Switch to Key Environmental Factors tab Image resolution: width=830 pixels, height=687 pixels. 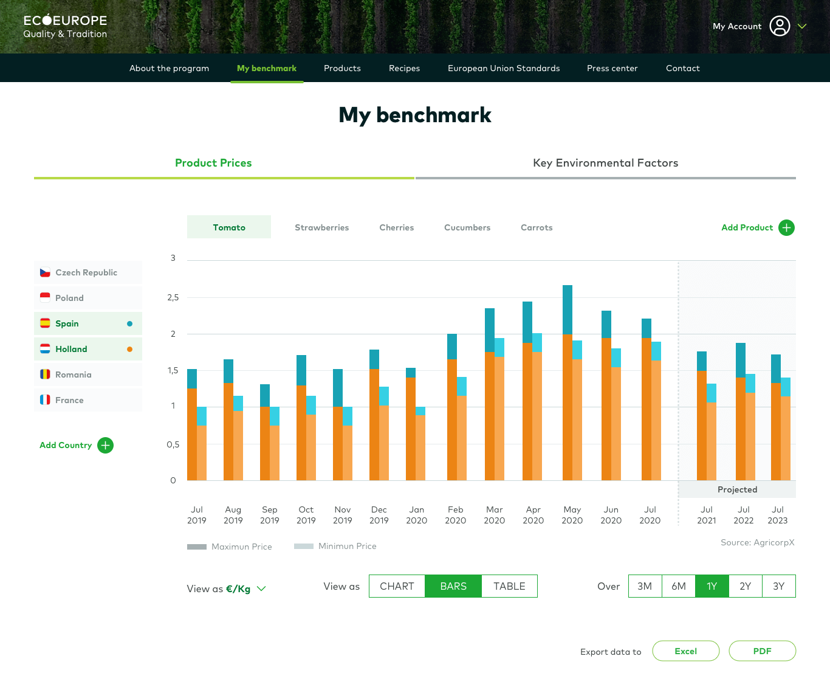605,162
